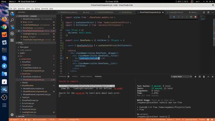This screenshot has height=121, width=215.
Task: Open Visual Studio Code menu in top bar
Action: click(x=27, y=1)
